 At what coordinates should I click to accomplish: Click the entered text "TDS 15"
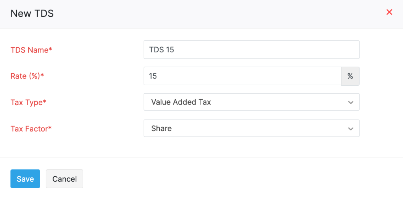click(x=161, y=50)
